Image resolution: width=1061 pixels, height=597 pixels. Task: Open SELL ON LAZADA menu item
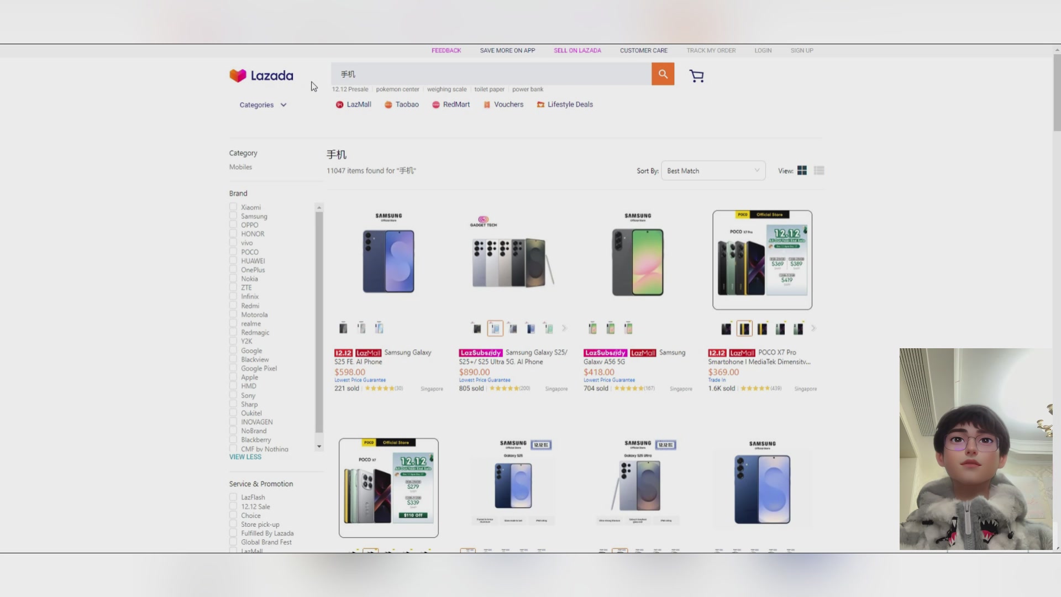[x=577, y=50]
